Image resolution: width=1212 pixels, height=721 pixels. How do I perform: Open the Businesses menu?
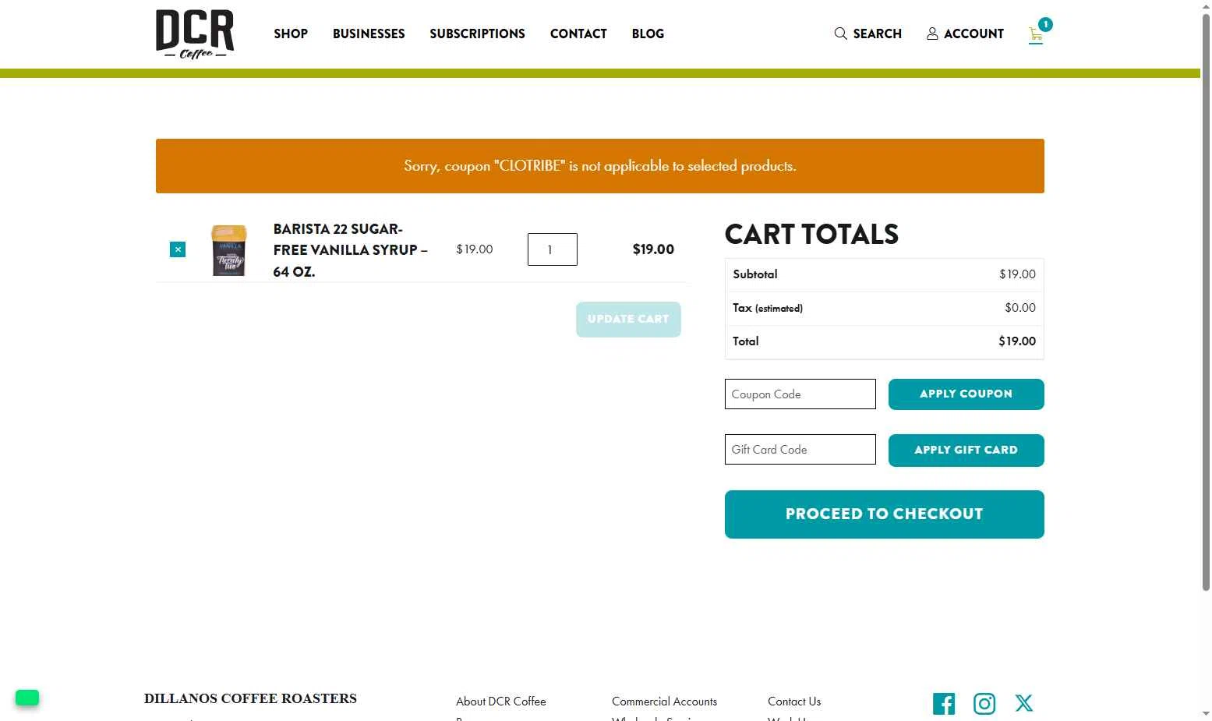click(369, 34)
